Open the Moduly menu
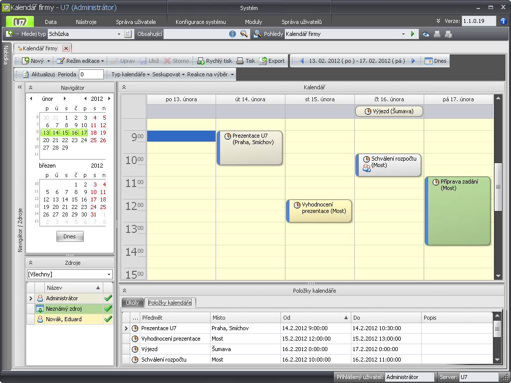The width and height of the screenshot is (511, 383). [254, 22]
